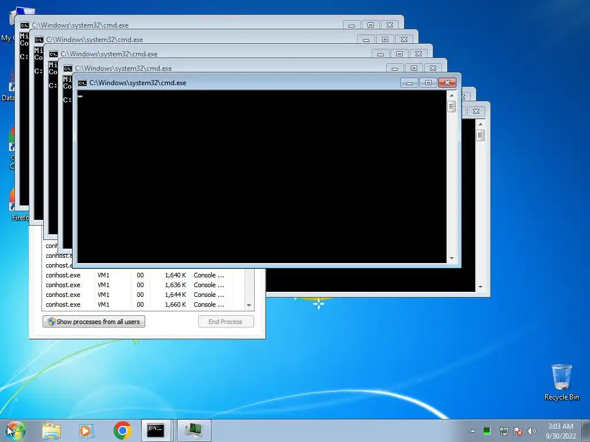
Task: Open Google Chrome from the taskbar
Action: click(x=122, y=430)
